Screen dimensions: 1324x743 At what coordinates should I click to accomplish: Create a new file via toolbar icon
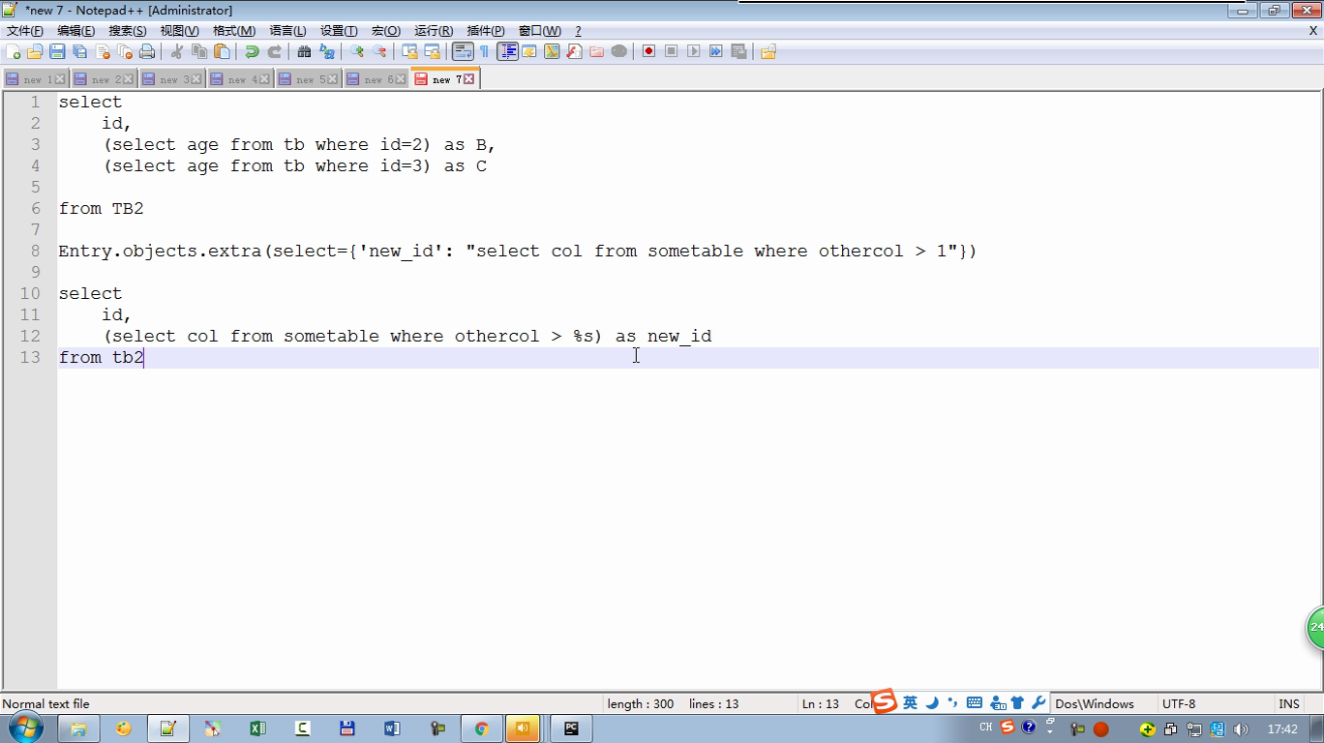[14, 51]
